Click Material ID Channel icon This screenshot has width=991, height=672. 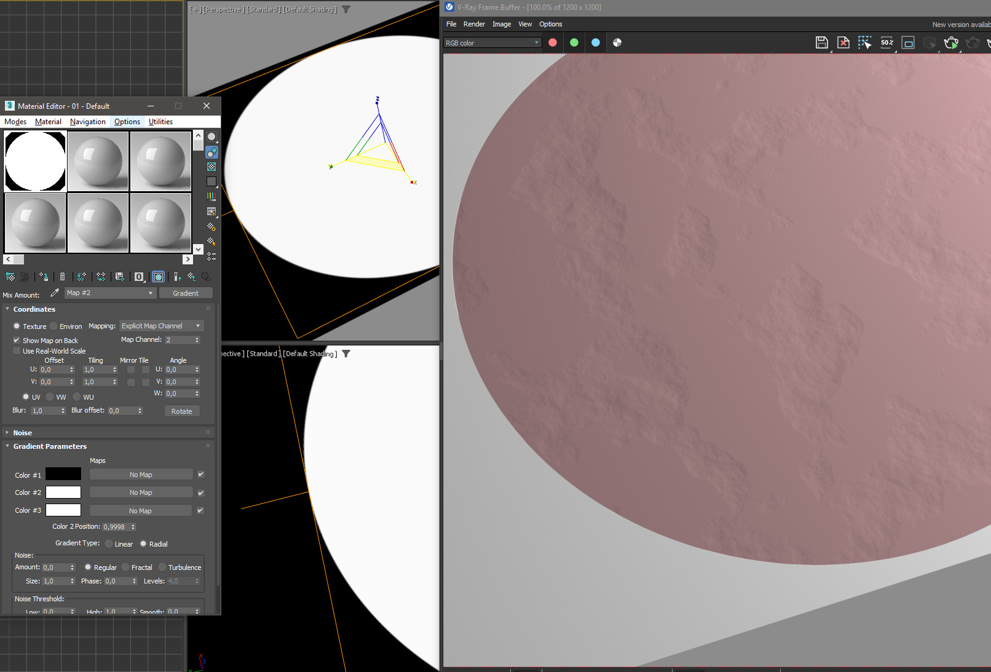[140, 277]
